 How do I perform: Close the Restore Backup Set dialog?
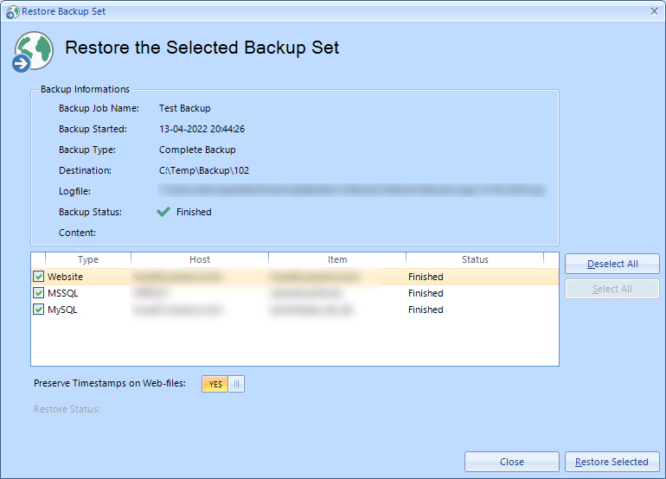point(654,11)
